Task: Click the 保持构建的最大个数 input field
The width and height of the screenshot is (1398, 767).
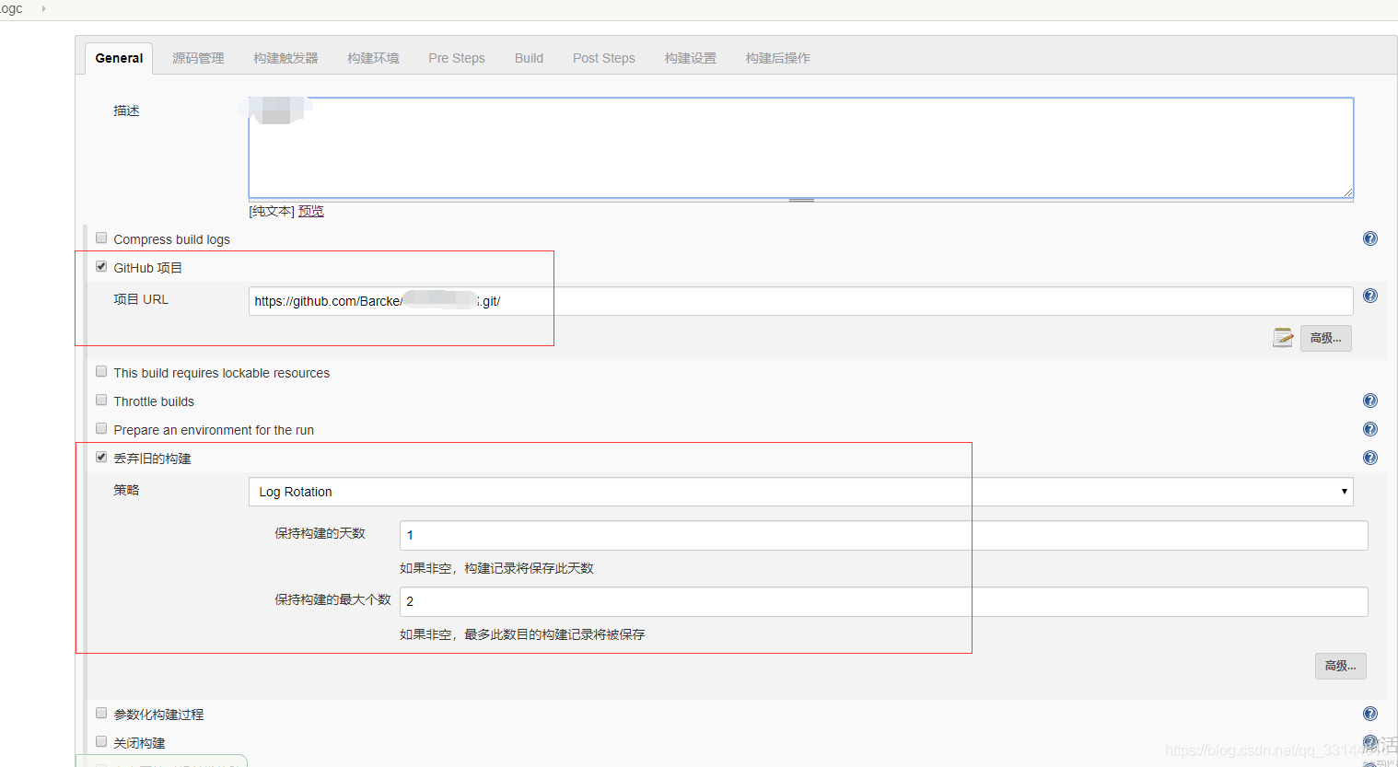Action: tap(883, 601)
